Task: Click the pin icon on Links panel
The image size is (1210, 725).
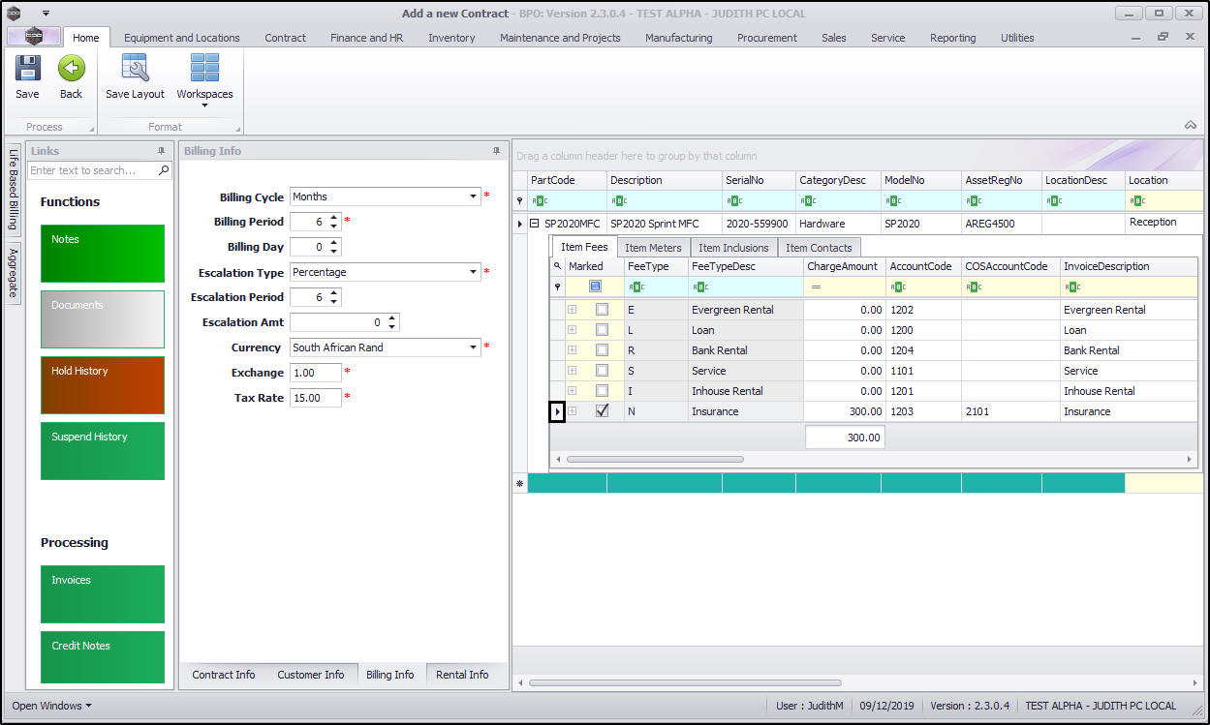Action: point(162,151)
